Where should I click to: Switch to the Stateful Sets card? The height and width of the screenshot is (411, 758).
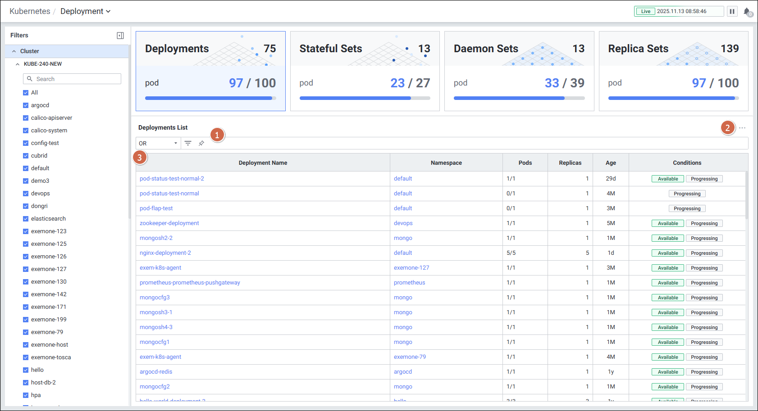[365, 71]
